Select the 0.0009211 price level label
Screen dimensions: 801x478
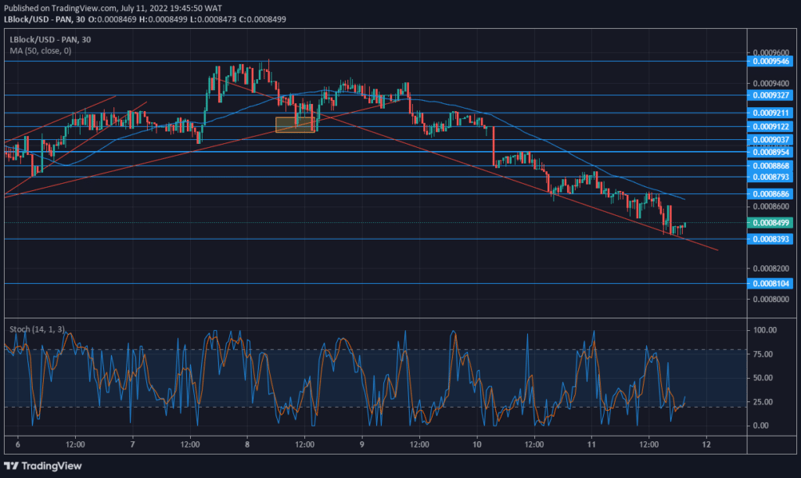click(770, 113)
